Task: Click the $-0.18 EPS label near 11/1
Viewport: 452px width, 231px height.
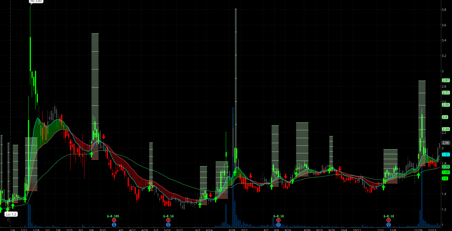Action: (389, 216)
